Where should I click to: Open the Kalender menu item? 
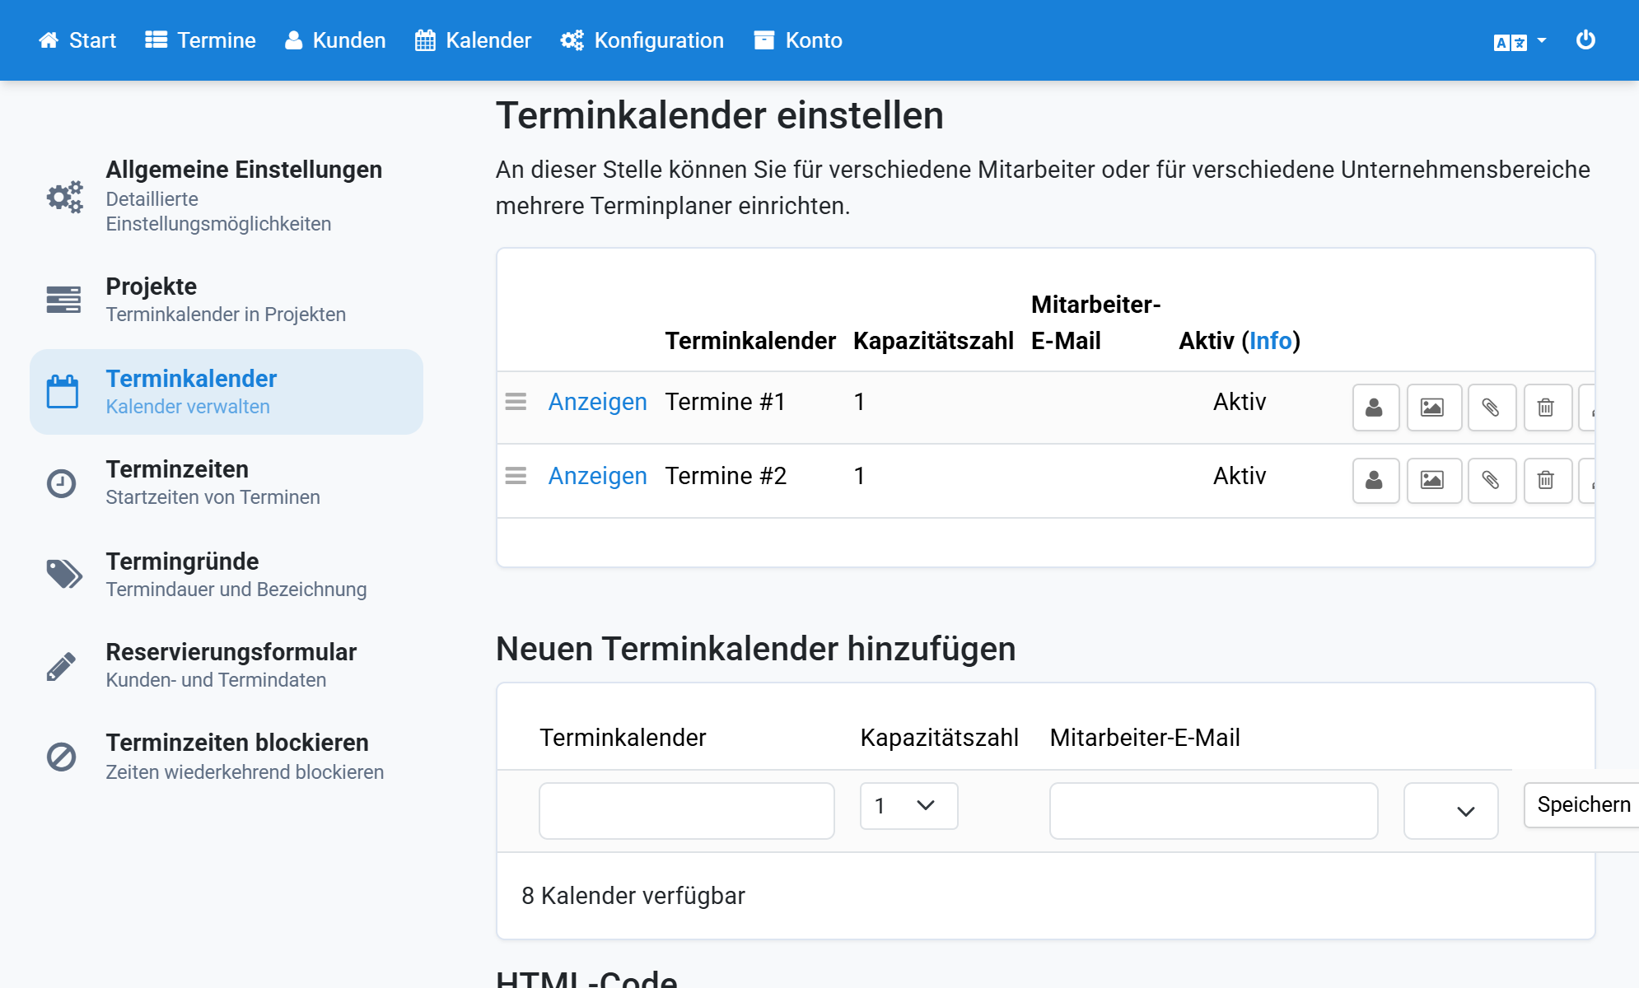point(473,40)
